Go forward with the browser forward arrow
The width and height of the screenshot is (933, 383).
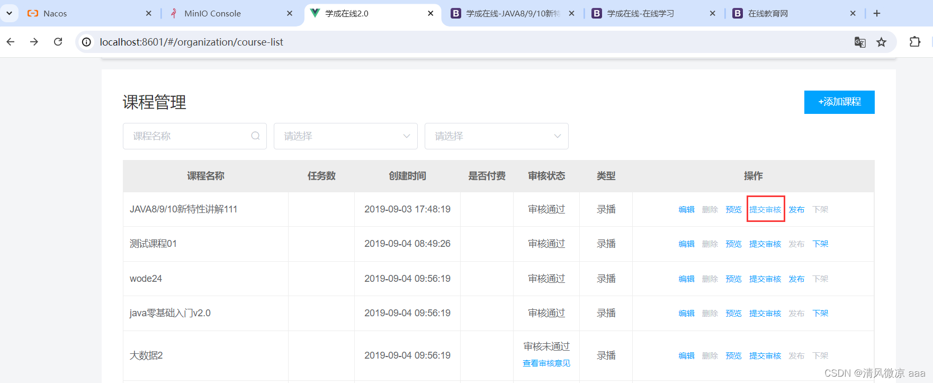pos(34,42)
